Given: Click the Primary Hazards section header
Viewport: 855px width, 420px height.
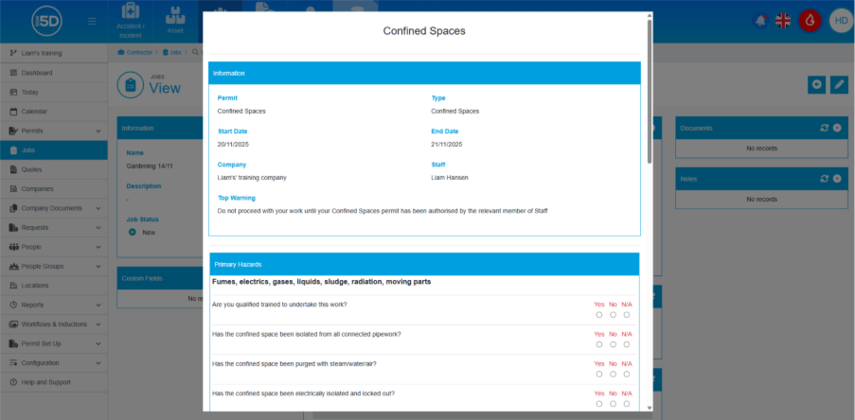Looking at the screenshot, I should pyautogui.click(x=424, y=264).
